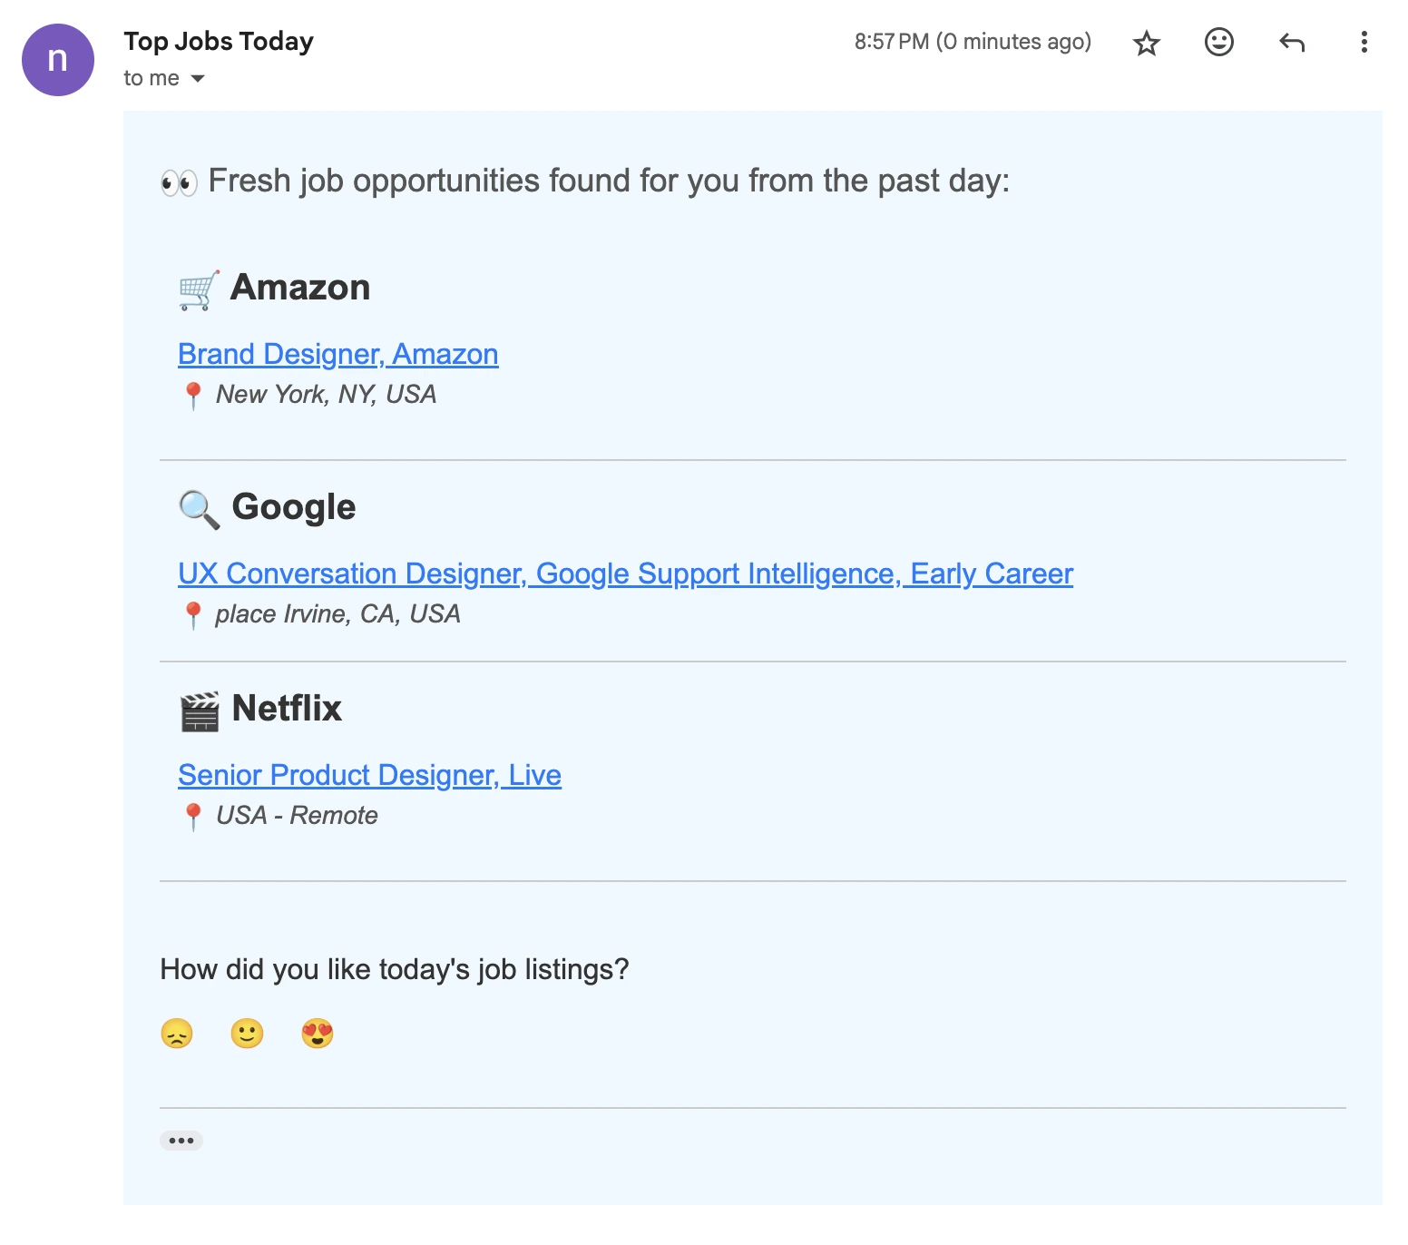Viewport: 1408px width, 1245px height.
Task: Click the cart emoji beside Amazon
Action: [x=198, y=287]
